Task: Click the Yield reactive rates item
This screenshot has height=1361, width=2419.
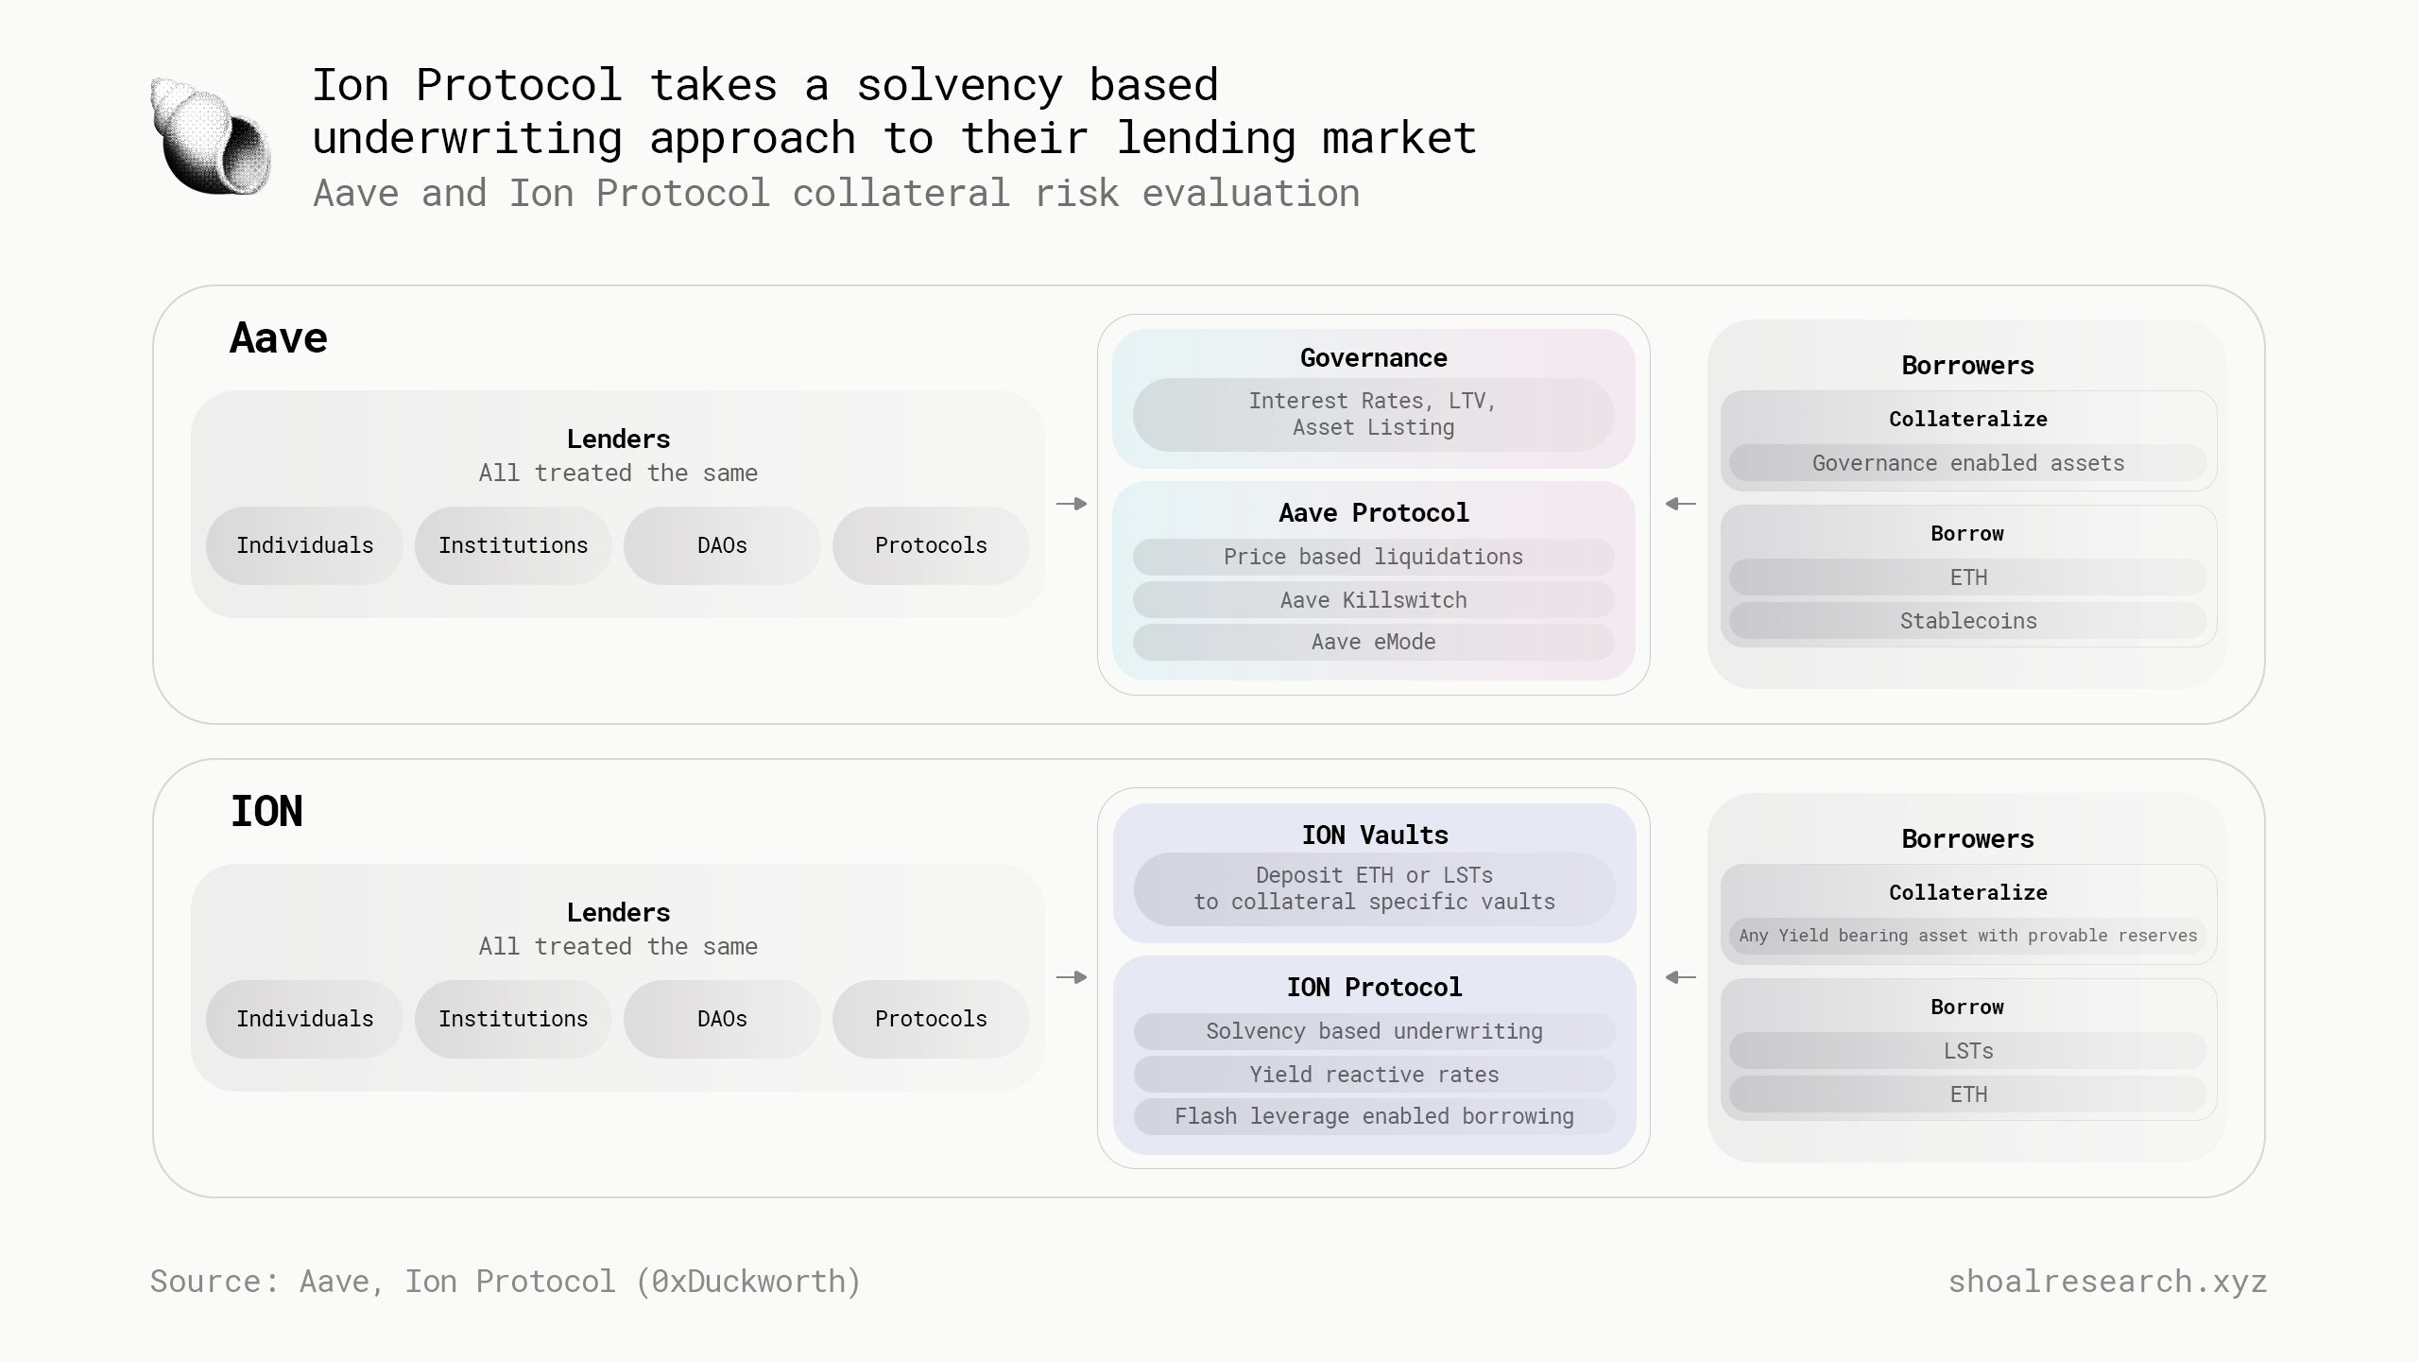Action: click(1375, 1075)
